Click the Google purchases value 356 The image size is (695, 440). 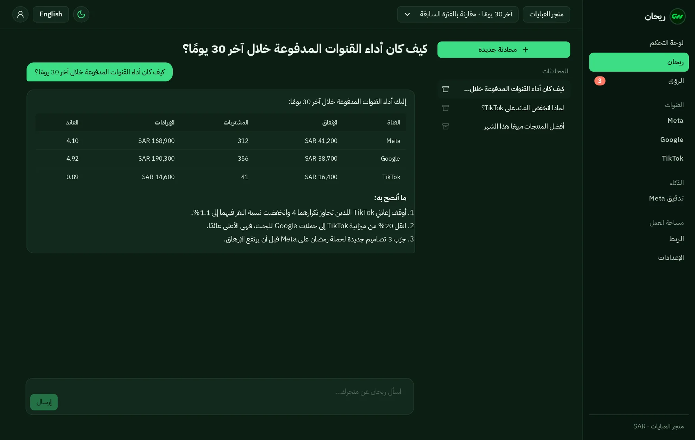point(243,159)
